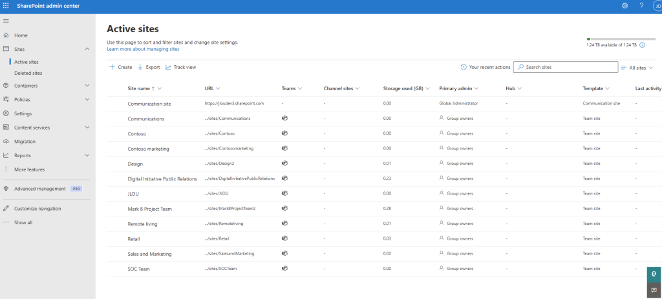This screenshot has height=299, width=662.
Task: Click the SharePoint admin center title
Action: tap(48, 6)
